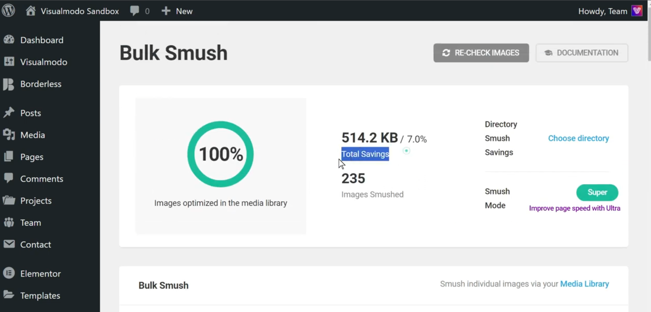Click the WordPress logo icon
Viewport: 651px width, 312px height.
pyautogui.click(x=9, y=11)
